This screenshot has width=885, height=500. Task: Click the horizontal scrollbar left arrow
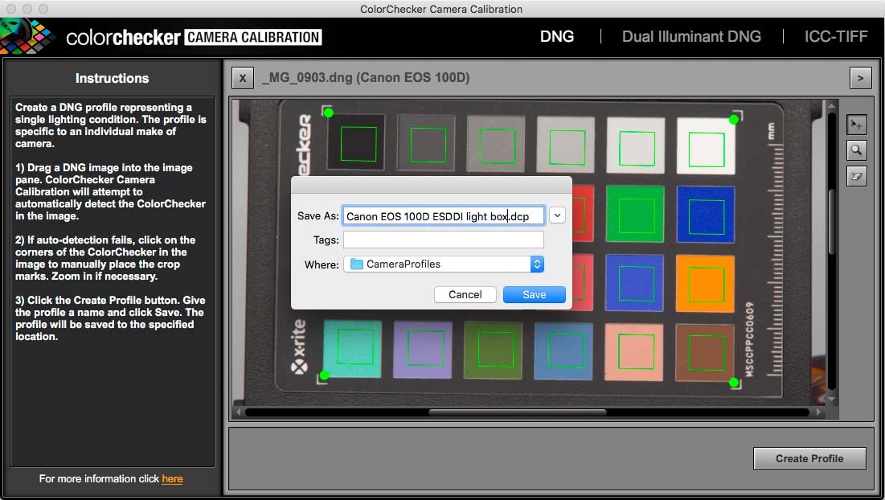pos(238,412)
